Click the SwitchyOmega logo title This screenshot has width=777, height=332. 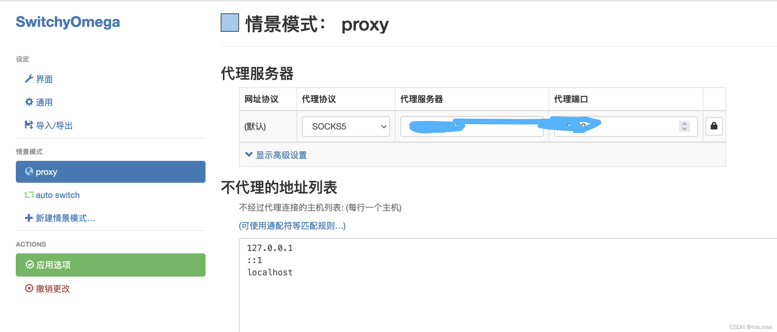click(x=68, y=22)
